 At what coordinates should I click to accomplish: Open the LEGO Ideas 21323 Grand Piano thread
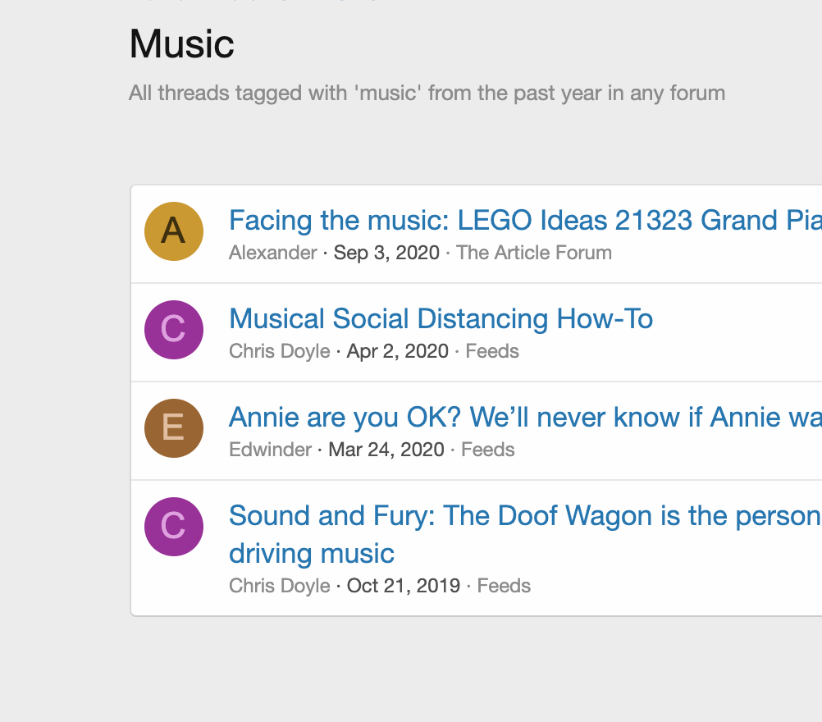pos(525,221)
